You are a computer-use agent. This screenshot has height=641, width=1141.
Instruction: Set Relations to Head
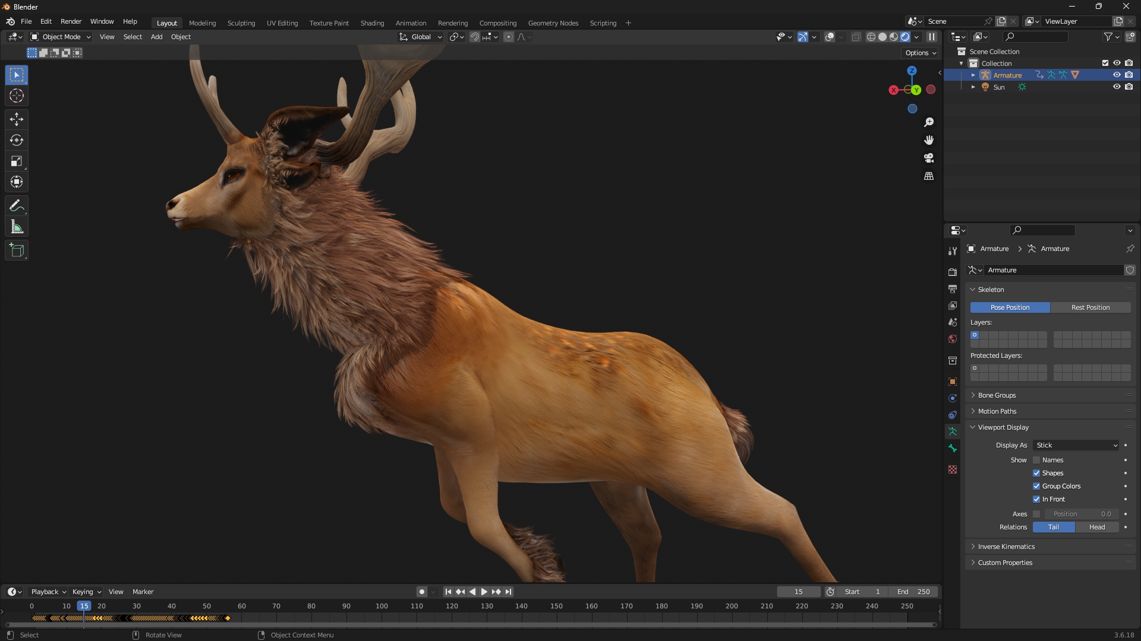[1096, 527]
